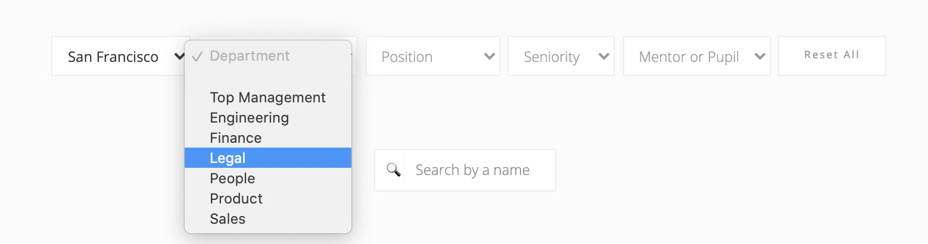
Task: Click the magnifying glass search icon
Action: tap(393, 170)
